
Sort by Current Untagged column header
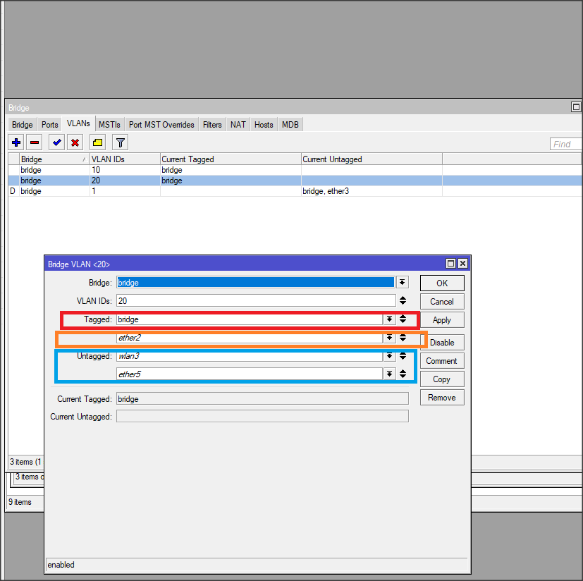372,159
